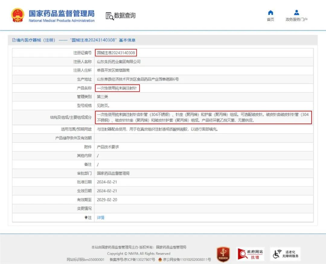Viewport: 326px width, 264px height.
Task: Click the 数据查询 search document icon
Action: tap(109, 16)
